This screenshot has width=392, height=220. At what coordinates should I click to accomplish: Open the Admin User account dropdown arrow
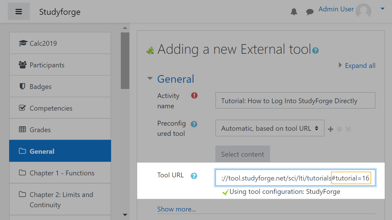click(382, 9)
